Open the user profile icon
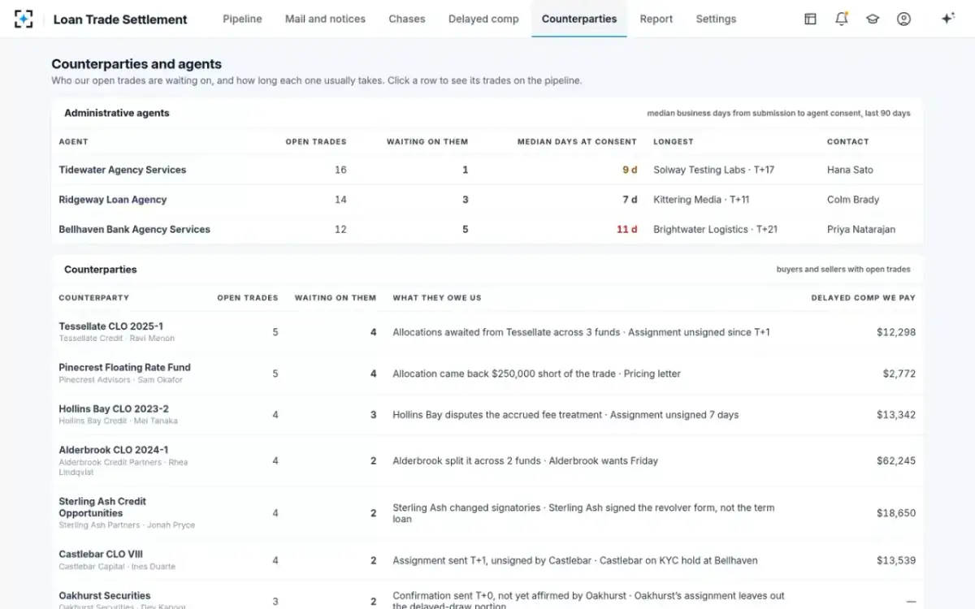This screenshot has height=609, width=975. coord(903,19)
